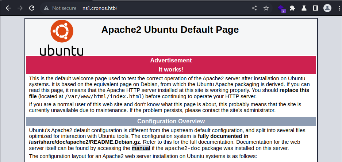Toggle the browser side panel
Viewport: 342px width, 162px height.
point(316,8)
